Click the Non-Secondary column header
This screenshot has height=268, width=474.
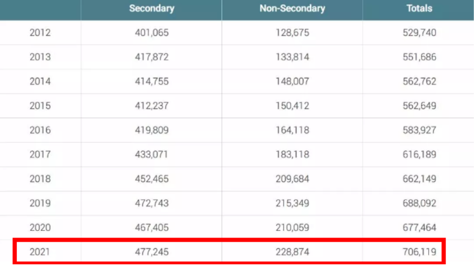292,8
